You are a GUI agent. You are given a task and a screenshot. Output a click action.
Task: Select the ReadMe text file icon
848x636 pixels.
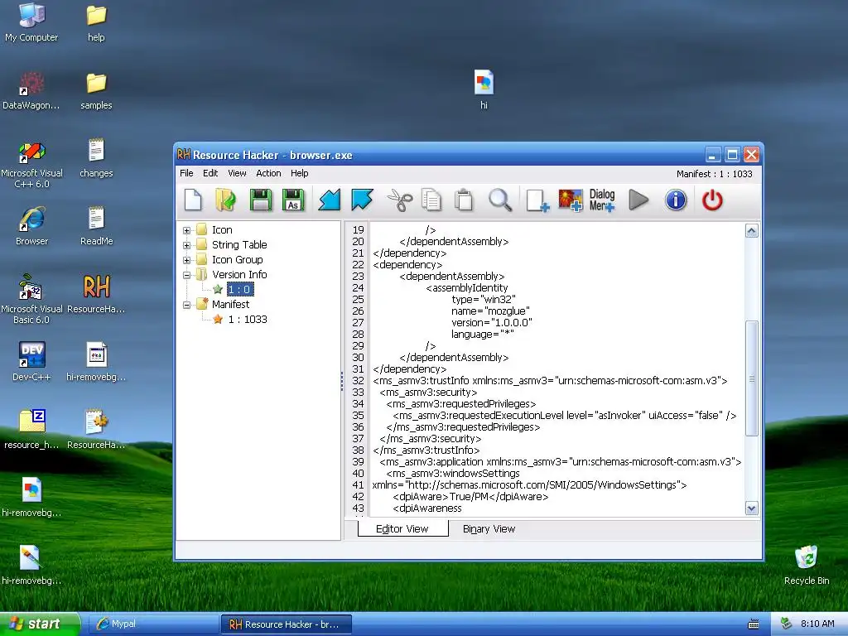pyautogui.click(x=96, y=226)
